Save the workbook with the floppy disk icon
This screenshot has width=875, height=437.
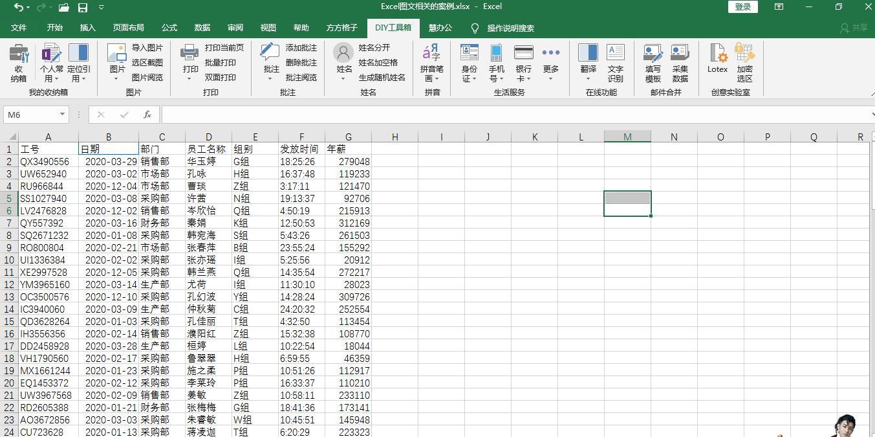pos(83,7)
